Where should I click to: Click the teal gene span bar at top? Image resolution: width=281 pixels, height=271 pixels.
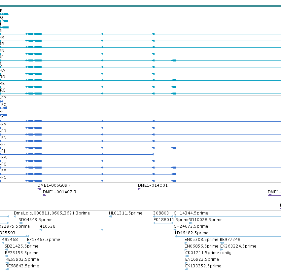pyautogui.click(x=141, y=7)
